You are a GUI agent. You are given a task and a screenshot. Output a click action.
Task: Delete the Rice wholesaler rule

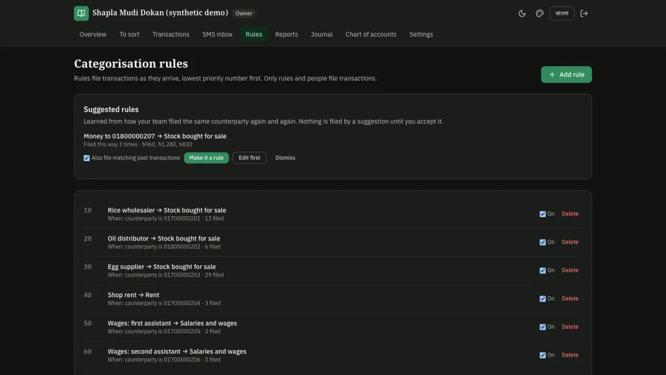[570, 214]
